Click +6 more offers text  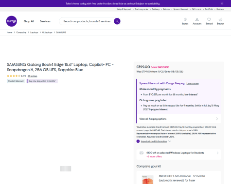click(154, 156)
